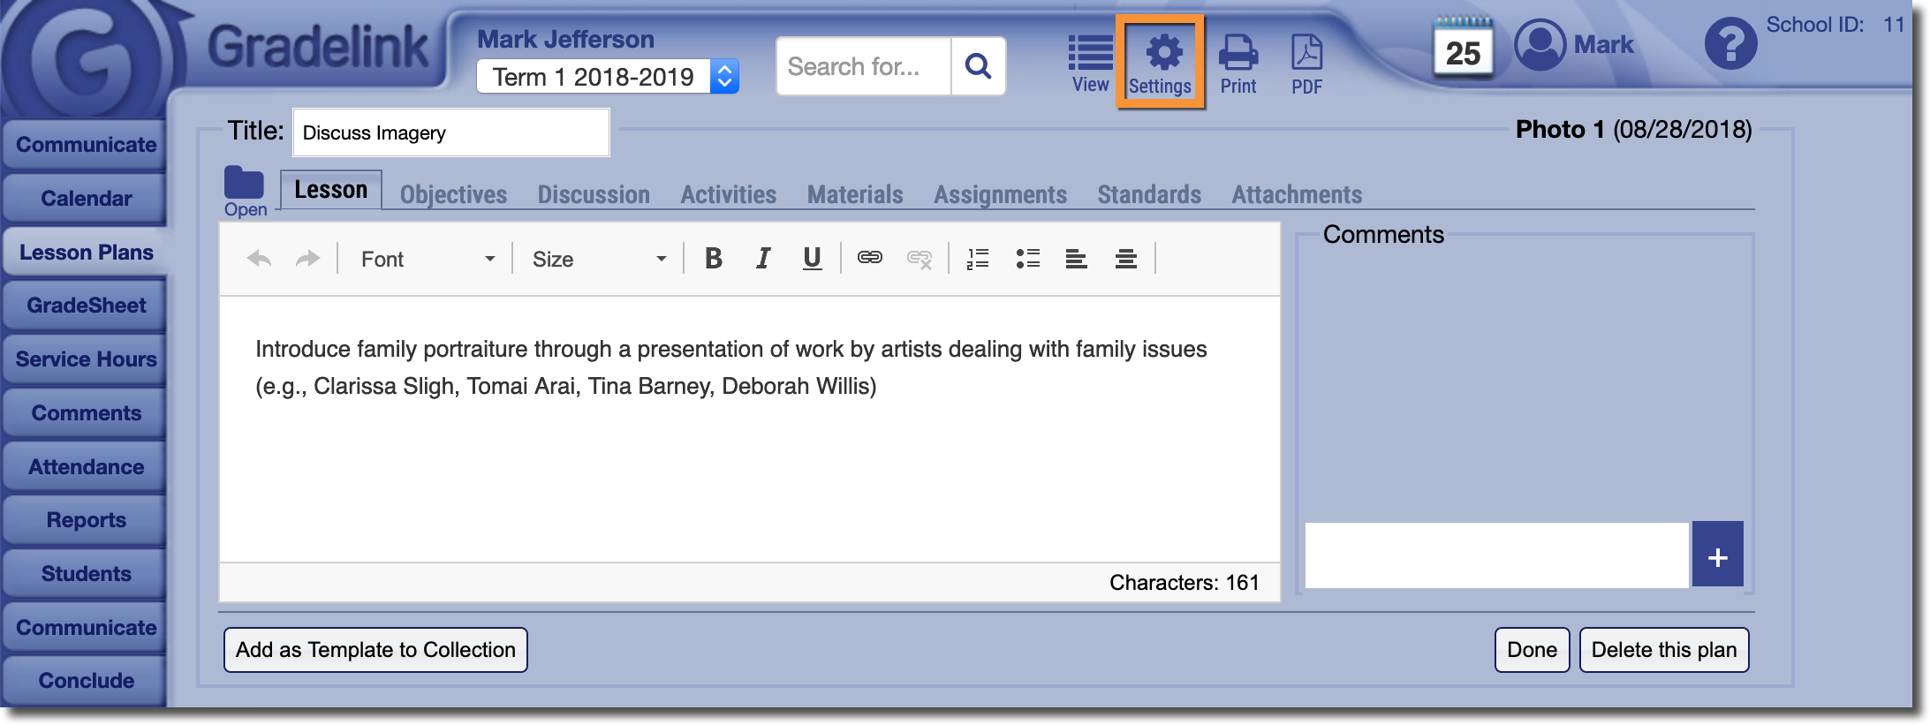Open the calendar date icon showing 25

tap(1463, 49)
